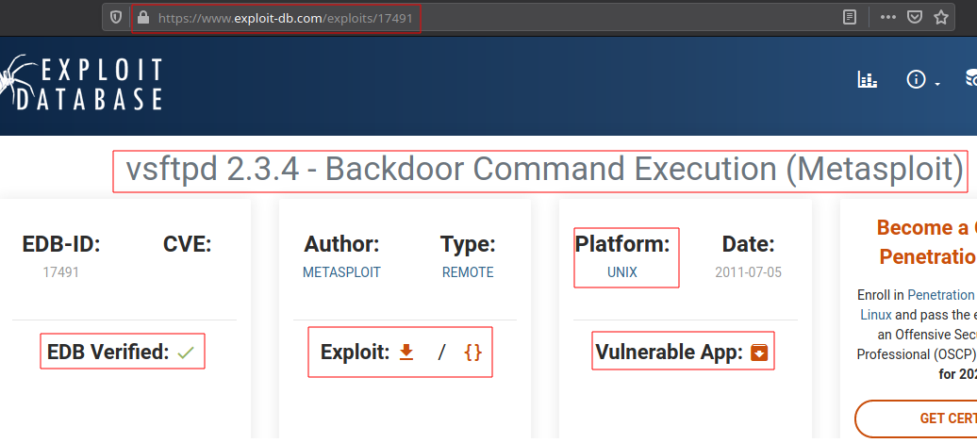Viewport: 977px width, 443px height.
Task: View raw exploit with curly braces icon
Action: [x=472, y=353]
